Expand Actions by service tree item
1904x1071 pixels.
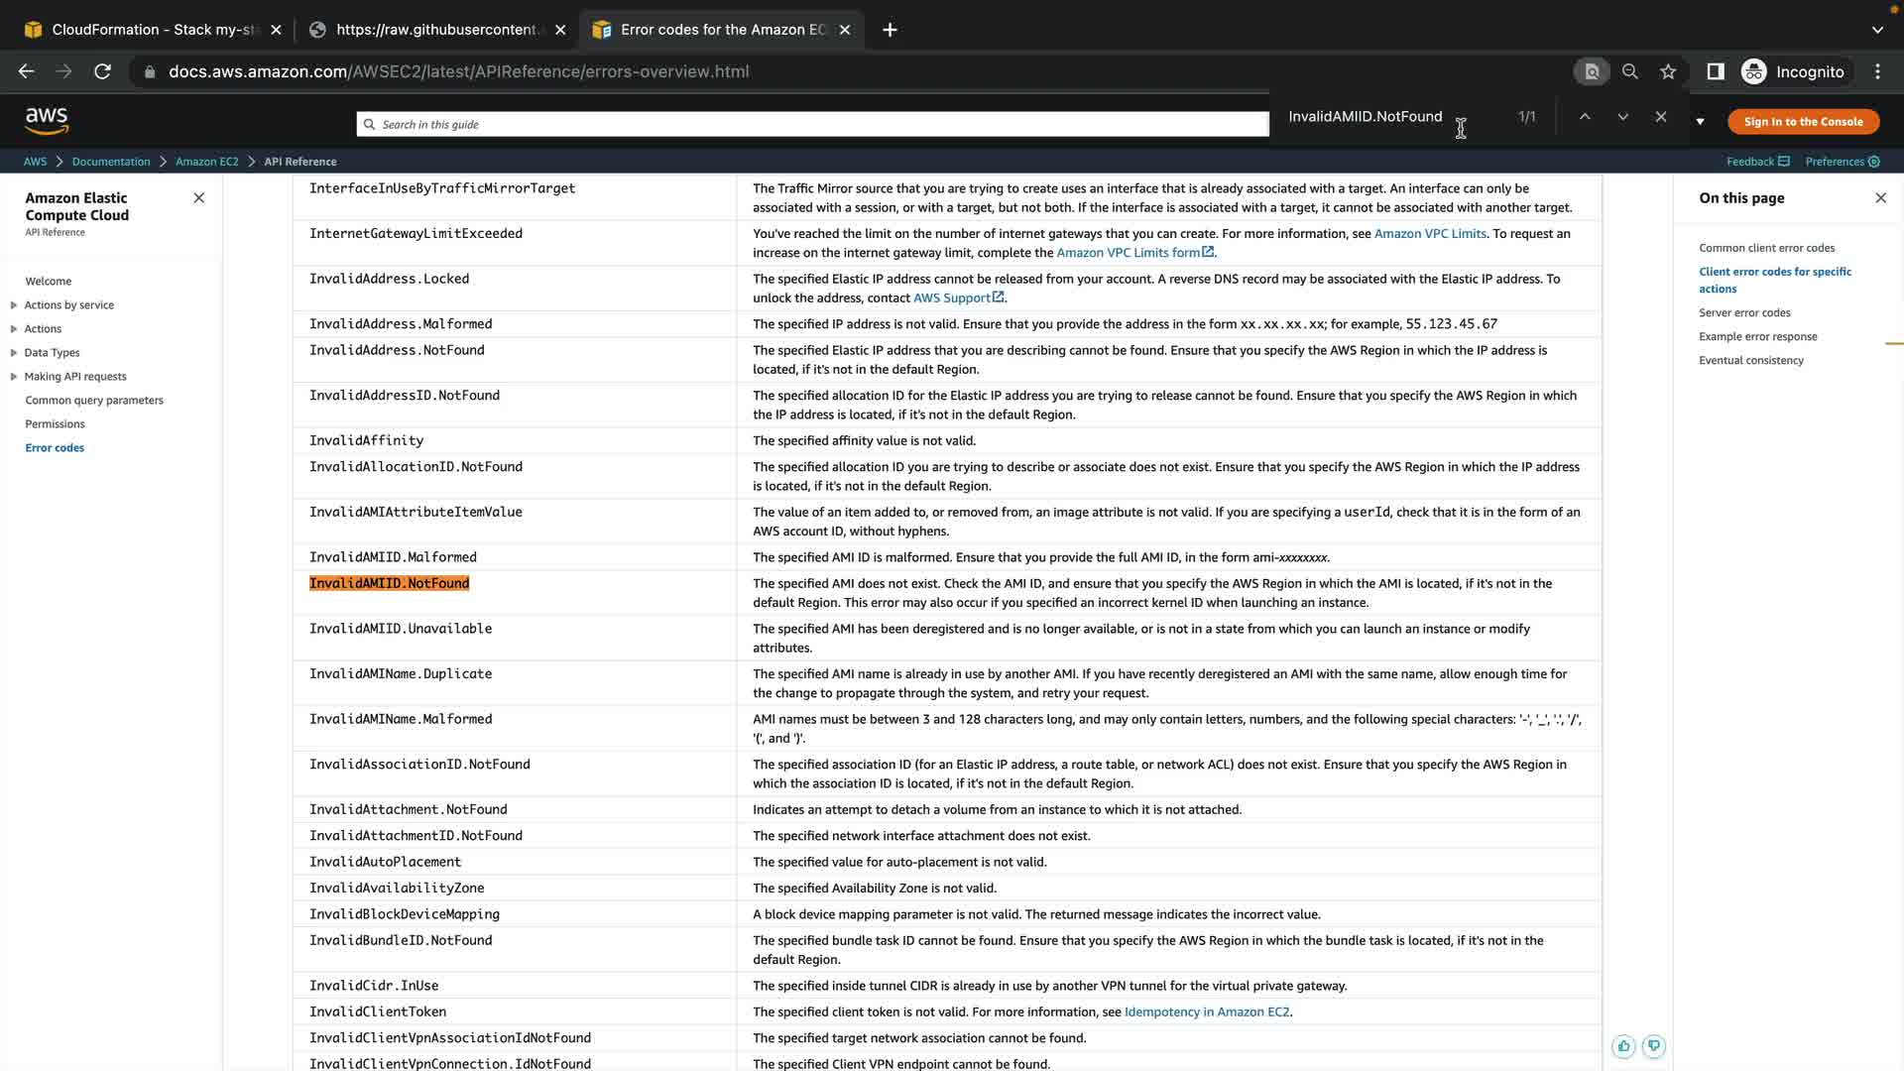point(14,305)
